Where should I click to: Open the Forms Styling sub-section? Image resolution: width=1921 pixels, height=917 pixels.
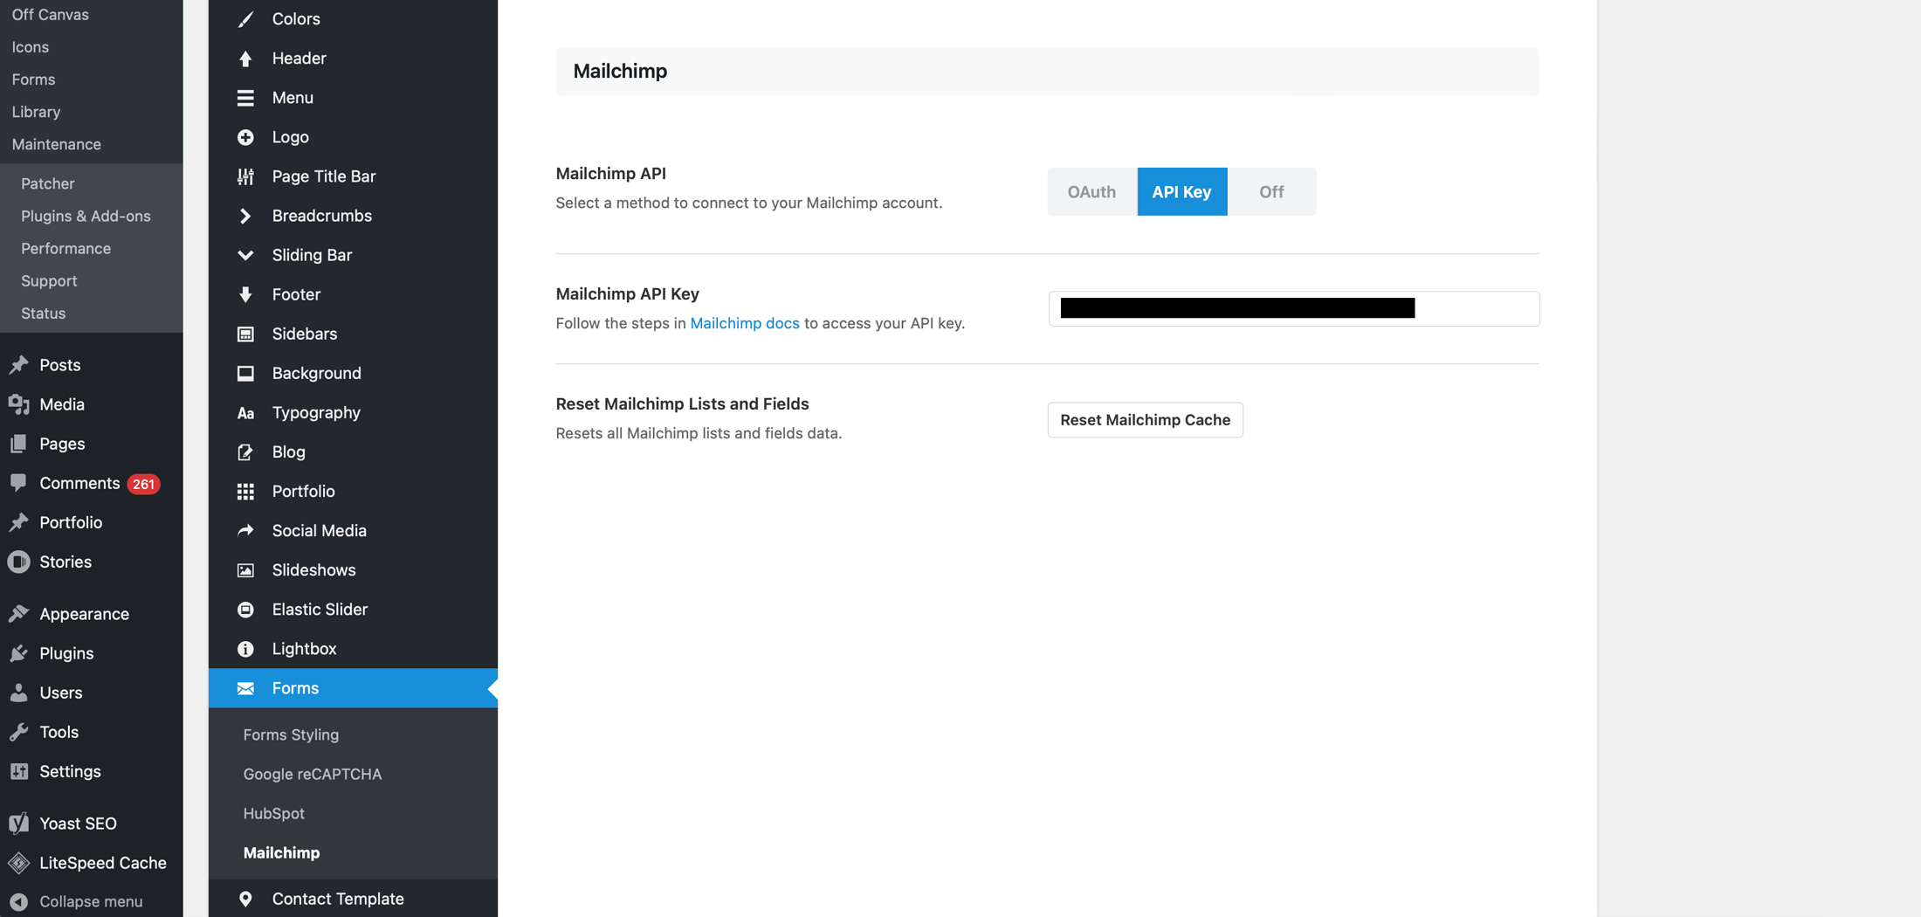(x=291, y=734)
